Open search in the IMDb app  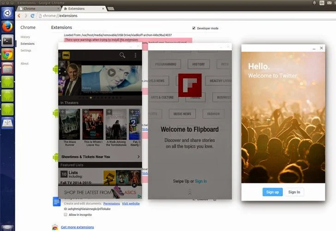tap(122, 55)
